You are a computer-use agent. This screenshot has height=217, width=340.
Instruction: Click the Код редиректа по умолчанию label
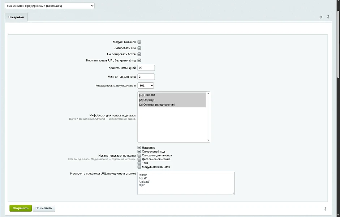tap(116, 85)
